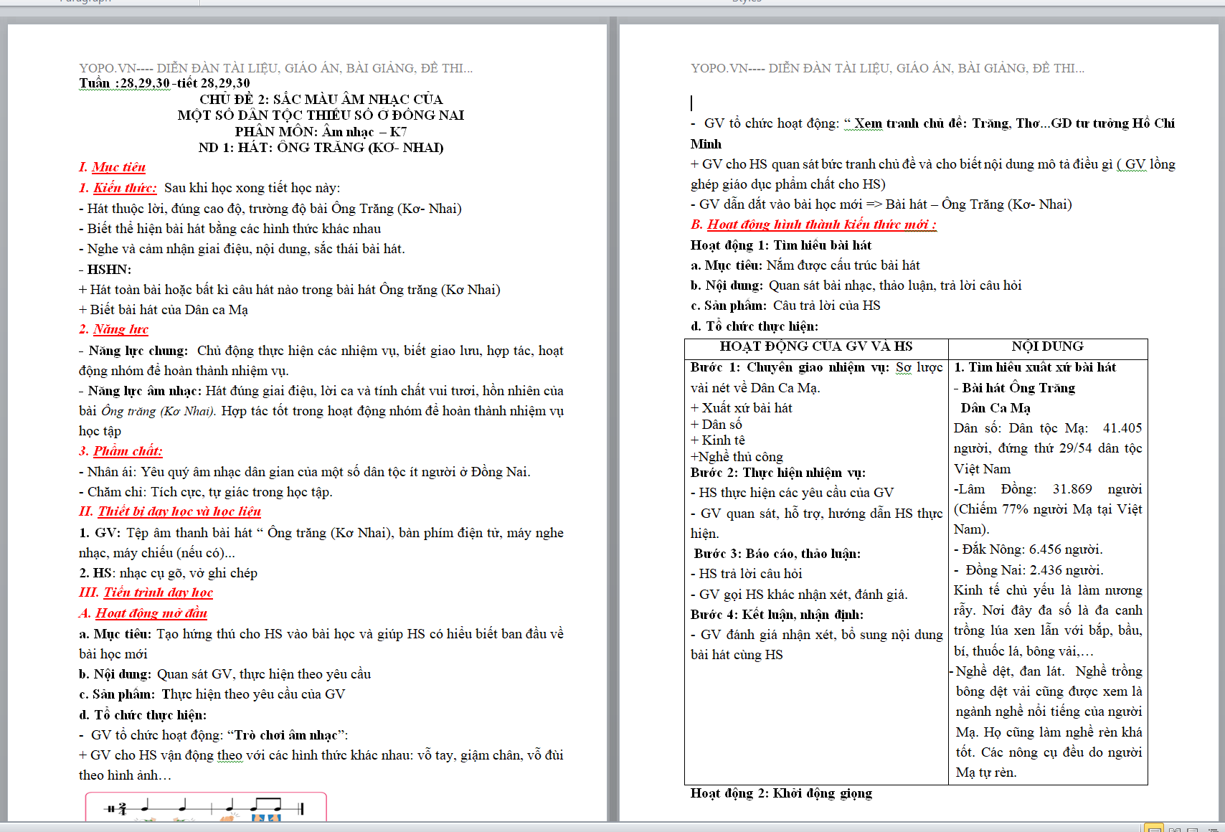This screenshot has height=832, width=1225.
Task: Click 'Bước 4: Kết luận, nhận định:'
Action: [x=777, y=615]
